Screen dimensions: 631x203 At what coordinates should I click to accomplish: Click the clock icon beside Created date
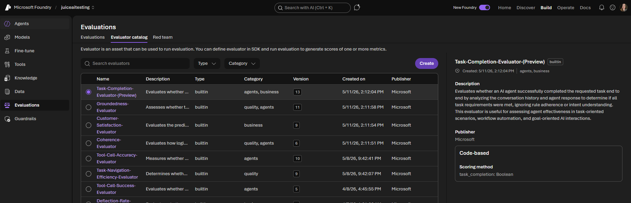point(457,71)
